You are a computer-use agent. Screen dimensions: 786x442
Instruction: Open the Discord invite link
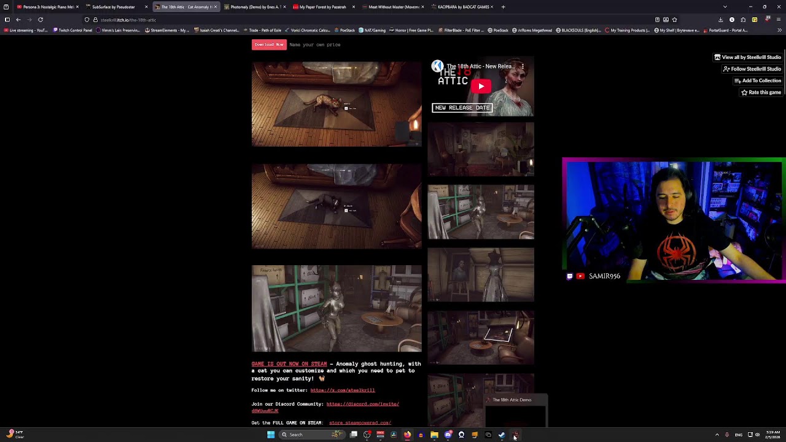(362, 404)
